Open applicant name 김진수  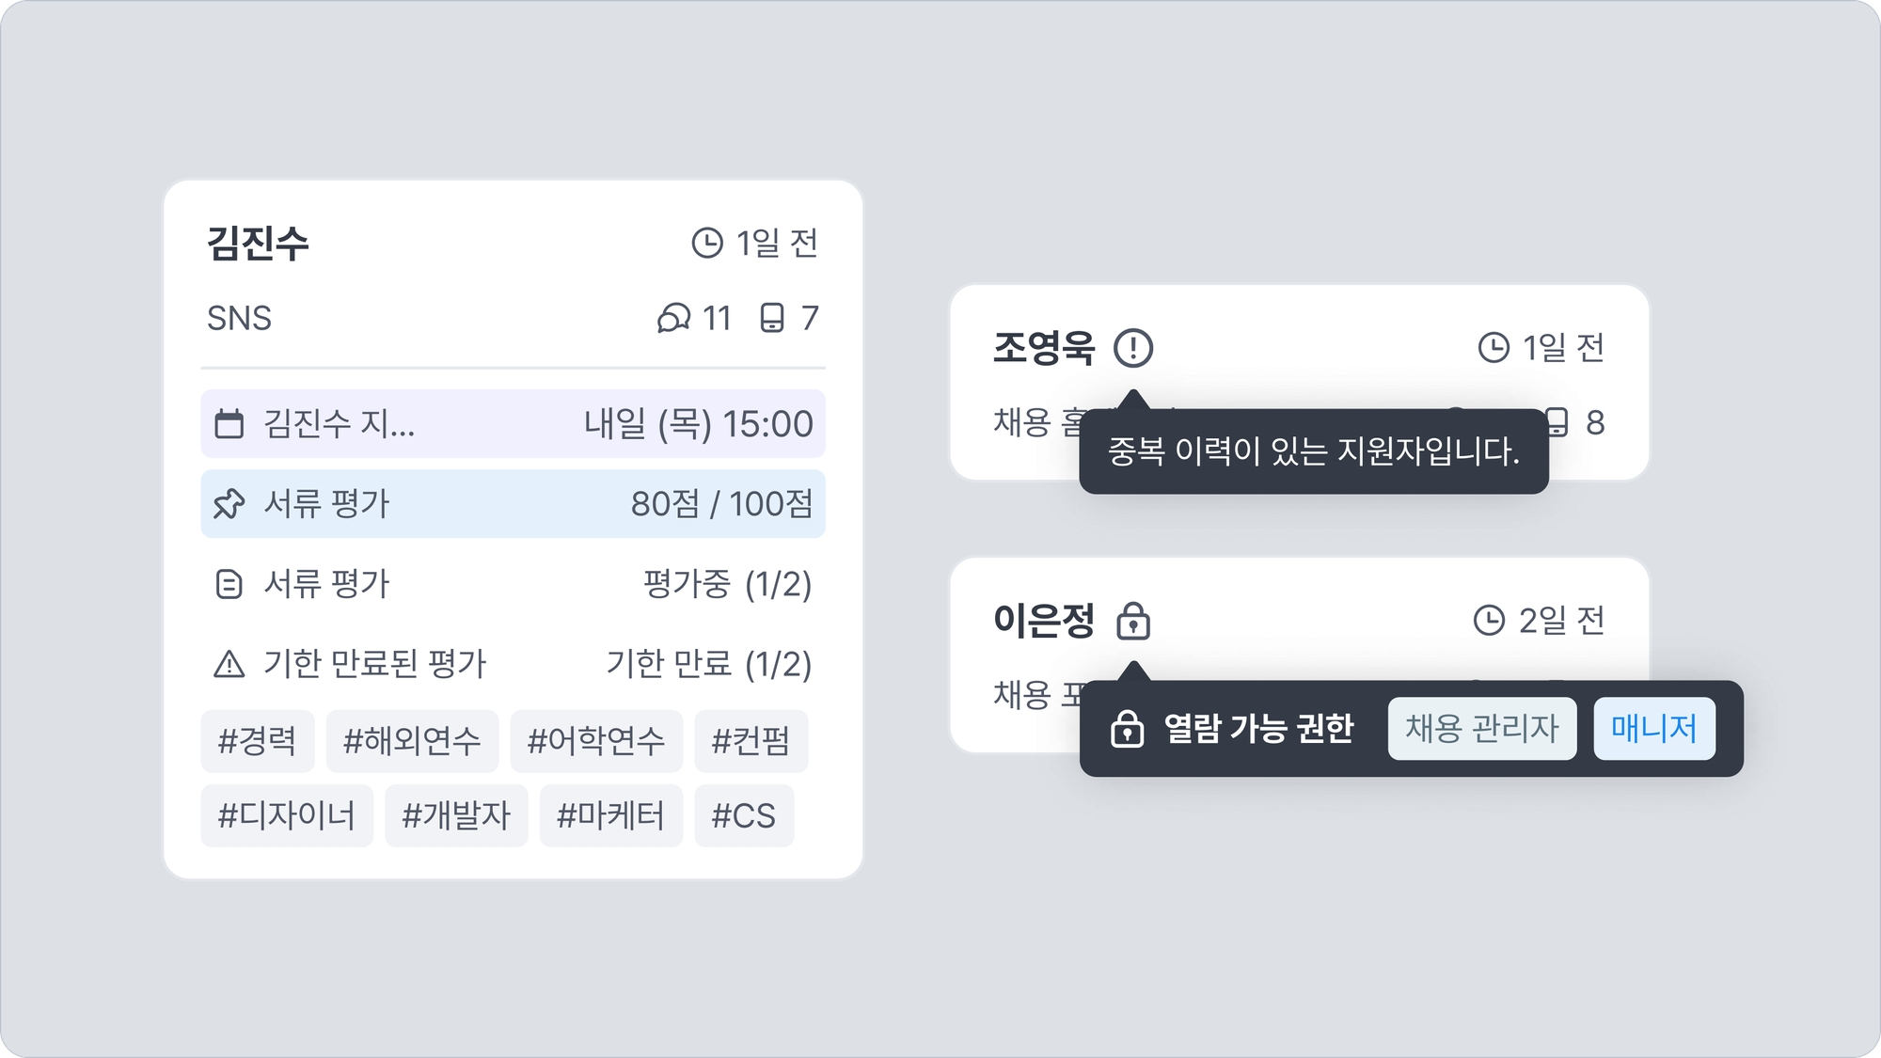[258, 244]
